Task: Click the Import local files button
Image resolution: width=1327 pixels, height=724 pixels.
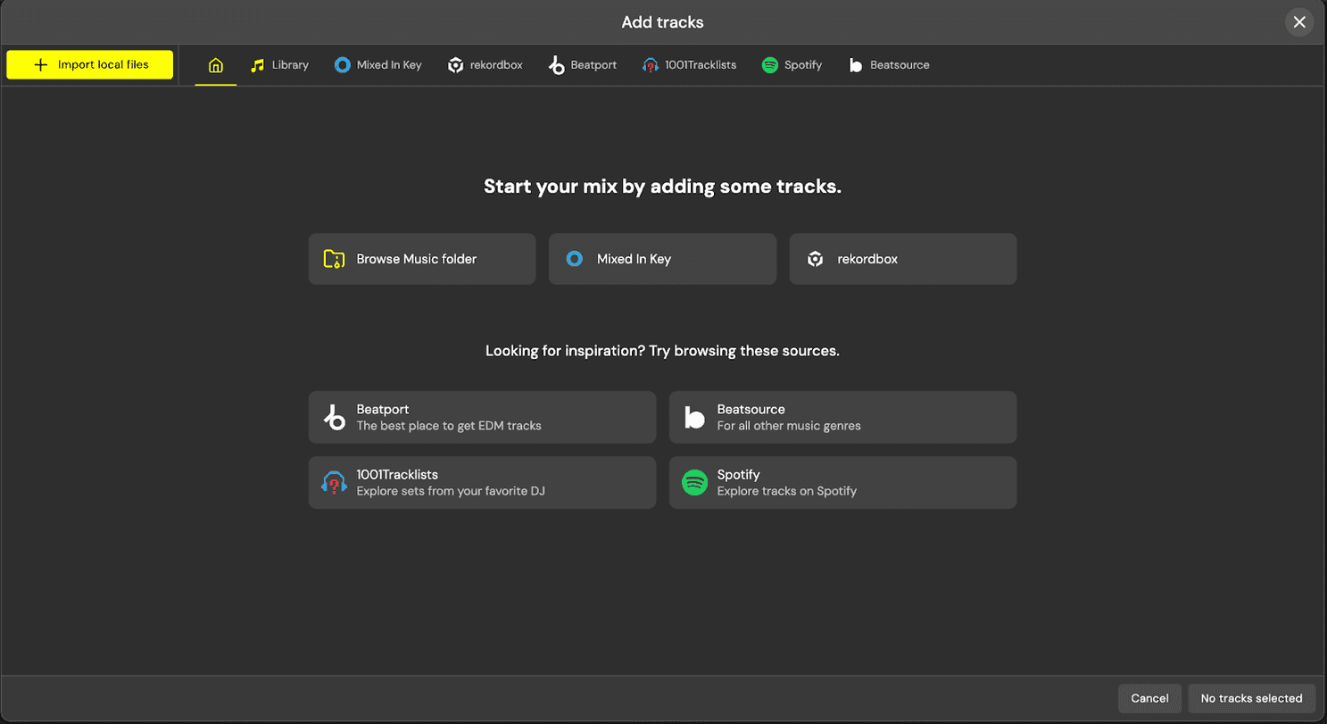Action: click(90, 65)
